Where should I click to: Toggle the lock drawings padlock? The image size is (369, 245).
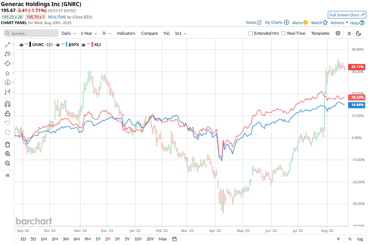coord(7,114)
